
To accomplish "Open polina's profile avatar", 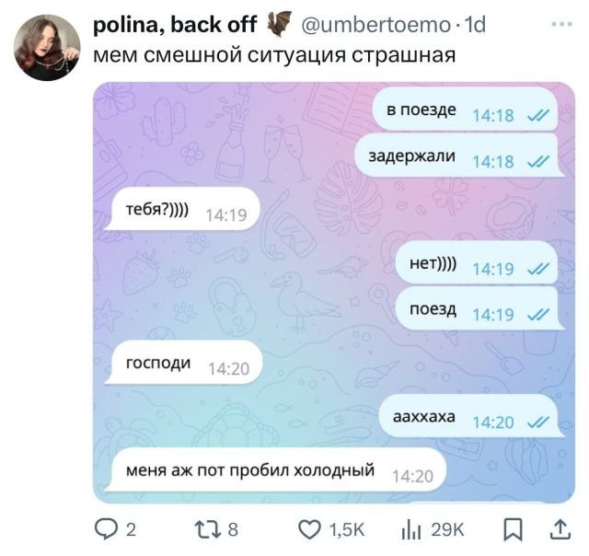I will [47, 47].
